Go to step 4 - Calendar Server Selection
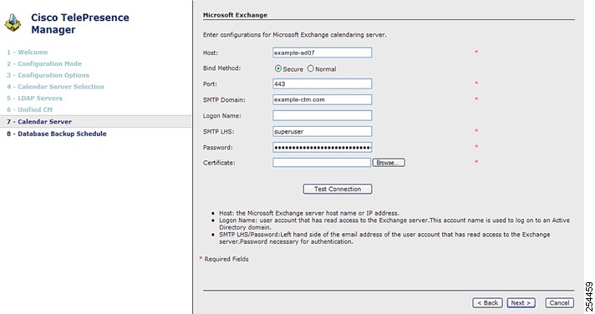 pos(55,87)
